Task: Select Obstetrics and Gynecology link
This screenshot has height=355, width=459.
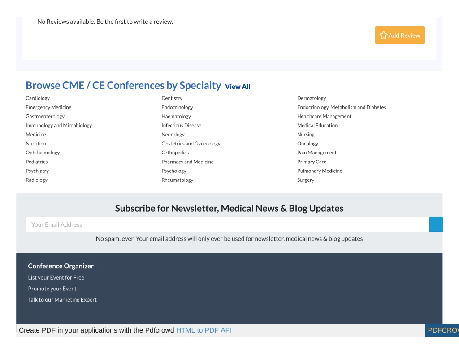Action: (191, 144)
